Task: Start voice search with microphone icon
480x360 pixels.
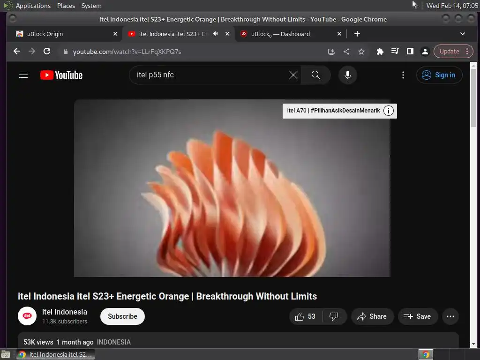Action: [x=347, y=75]
